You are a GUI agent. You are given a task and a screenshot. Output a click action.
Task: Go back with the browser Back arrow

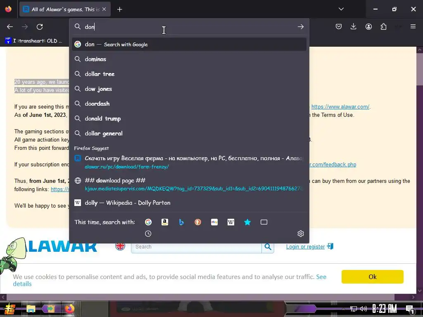click(x=10, y=27)
